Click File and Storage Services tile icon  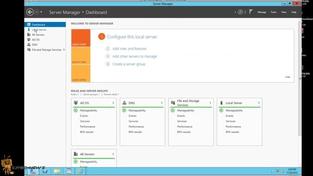coord(173,103)
